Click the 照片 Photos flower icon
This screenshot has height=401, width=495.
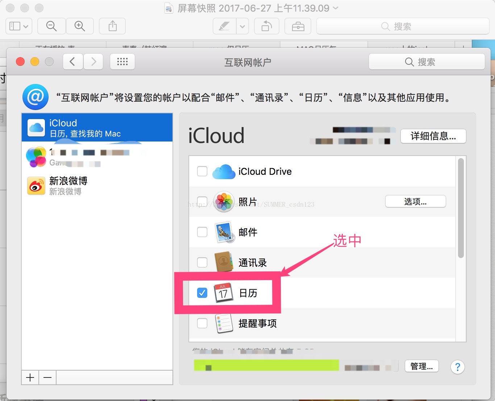pos(224,202)
